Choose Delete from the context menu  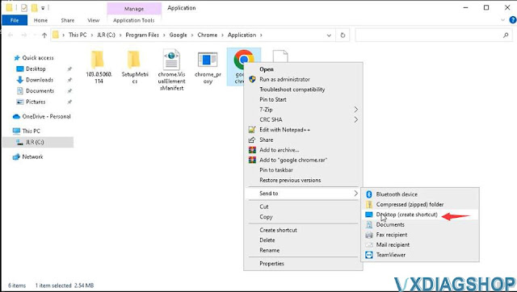(267, 240)
